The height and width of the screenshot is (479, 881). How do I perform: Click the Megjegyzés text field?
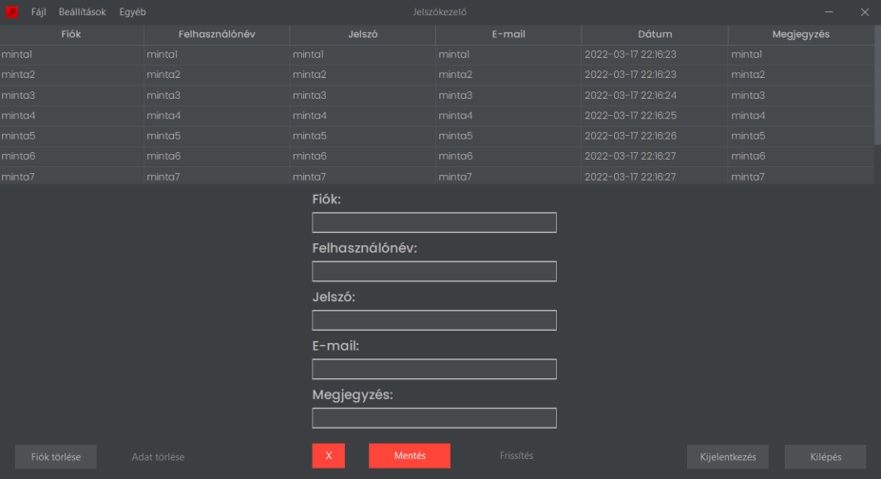[433, 418]
